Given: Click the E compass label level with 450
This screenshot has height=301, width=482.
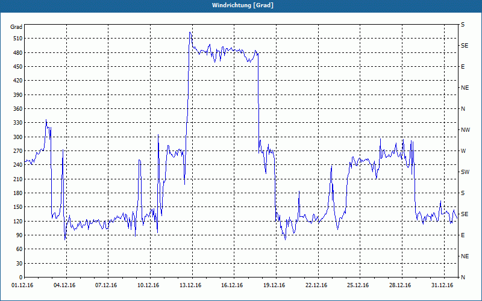Looking at the screenshot, I should pyautogui.click(x=463, y=67).
